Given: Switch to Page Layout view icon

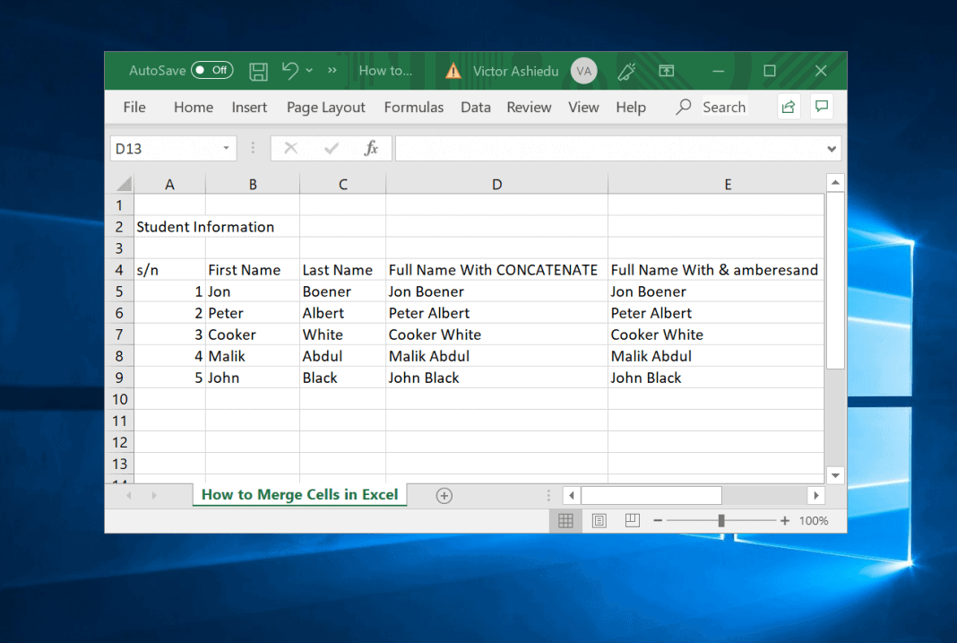Looking at the screenshot, I should pyautogui.click(x=599, y=520).
